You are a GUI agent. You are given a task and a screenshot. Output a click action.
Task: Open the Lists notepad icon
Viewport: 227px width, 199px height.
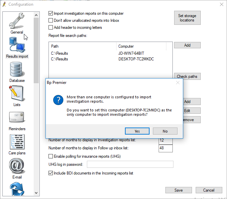17,93
